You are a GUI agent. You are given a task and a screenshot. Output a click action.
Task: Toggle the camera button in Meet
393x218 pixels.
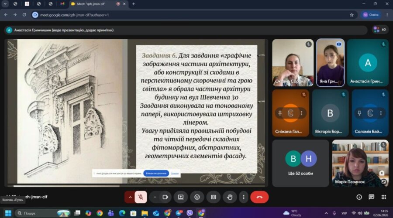coord(165,197)
